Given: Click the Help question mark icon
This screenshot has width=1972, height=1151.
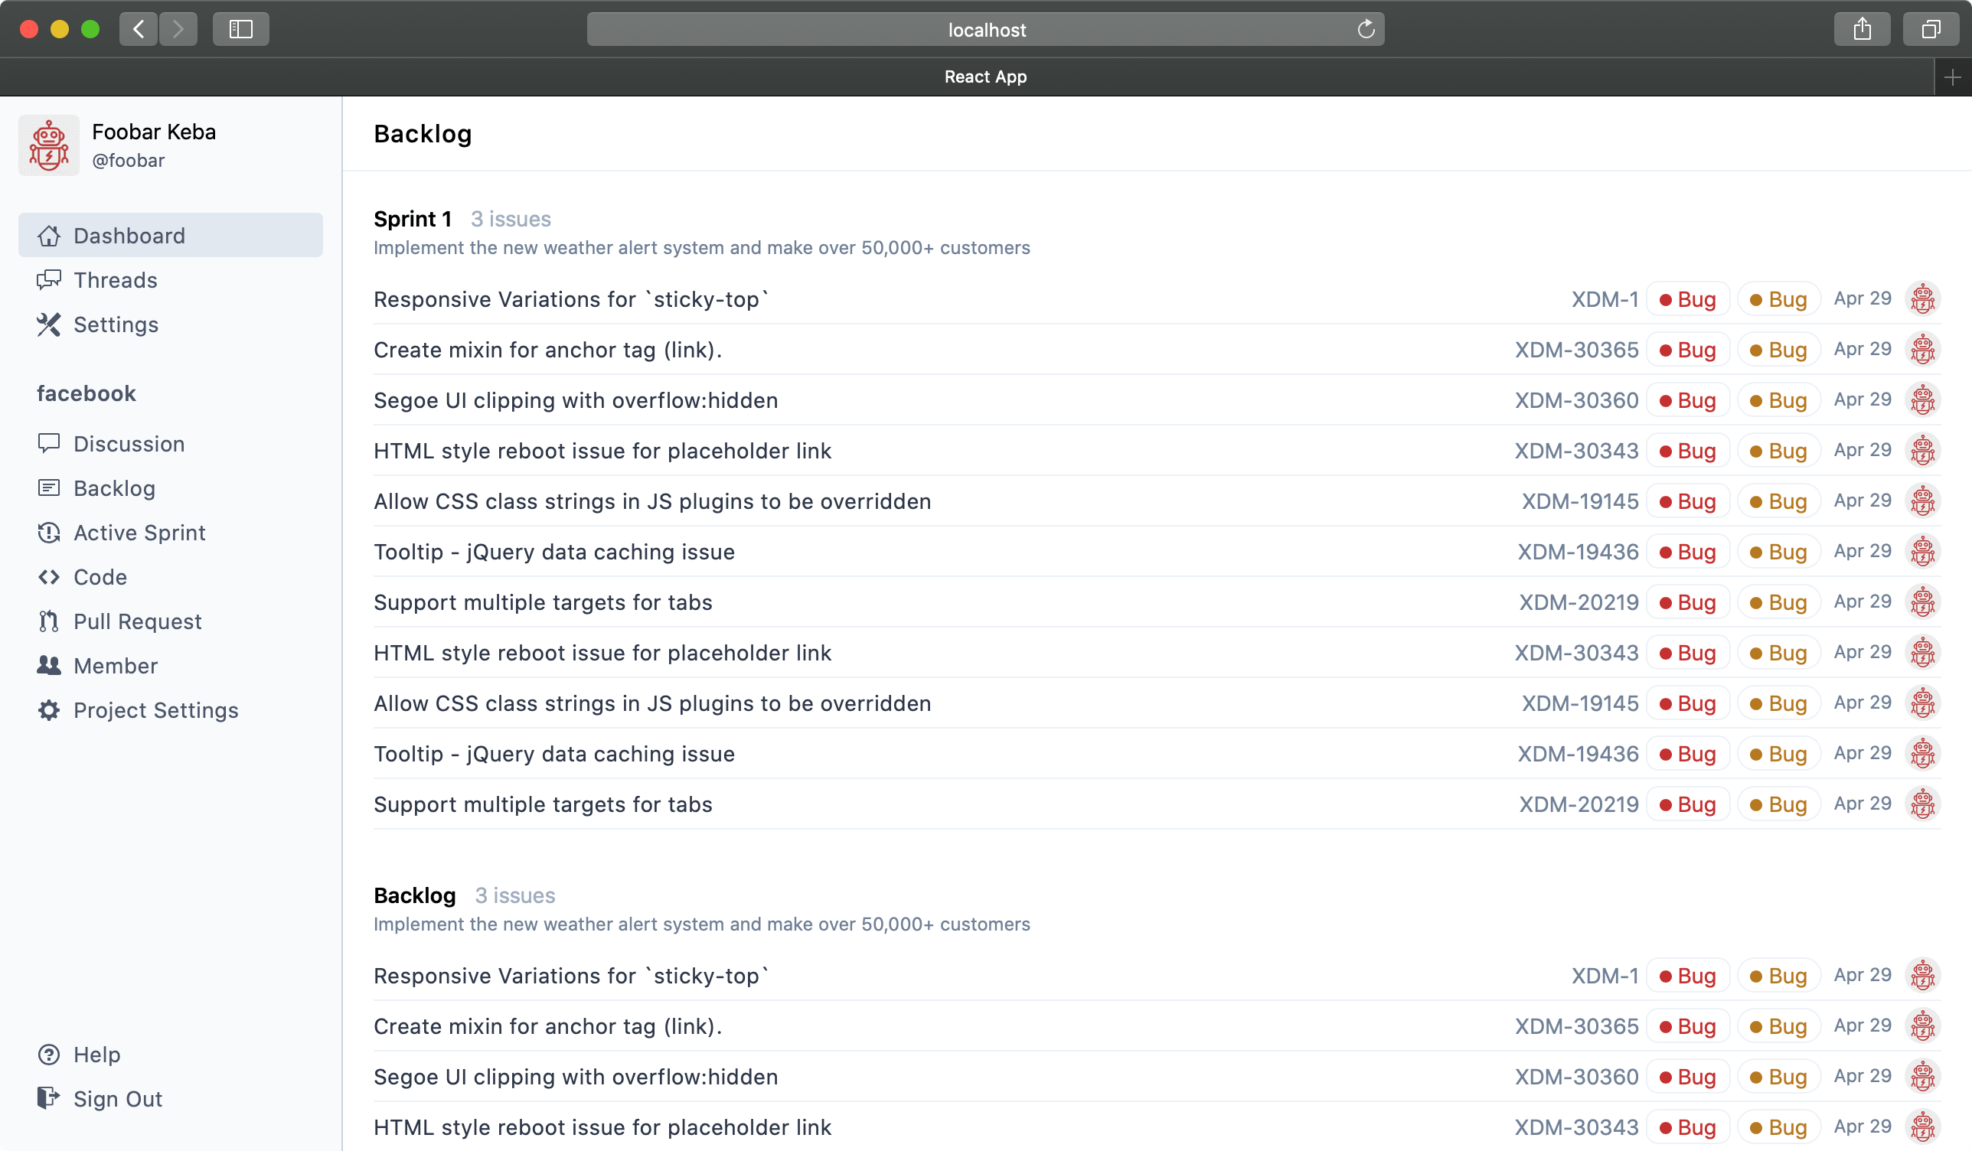Looking at the screenshot, I should click(x=48, y=1054).
